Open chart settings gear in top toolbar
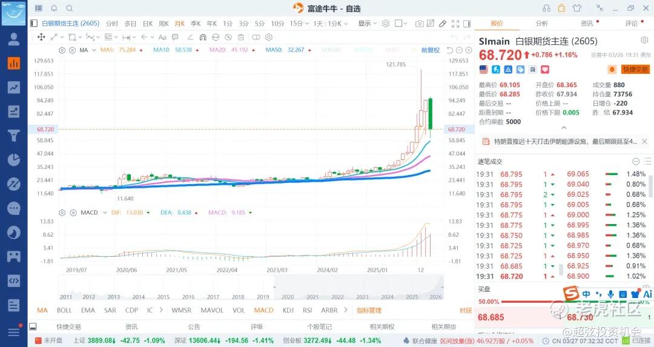This screenshot has width=654, height=347. (x=386, y=24)
